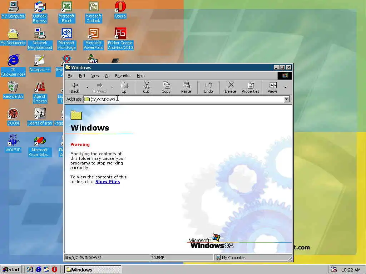Select Network Neighborhood desktop icon

(40, 39)
